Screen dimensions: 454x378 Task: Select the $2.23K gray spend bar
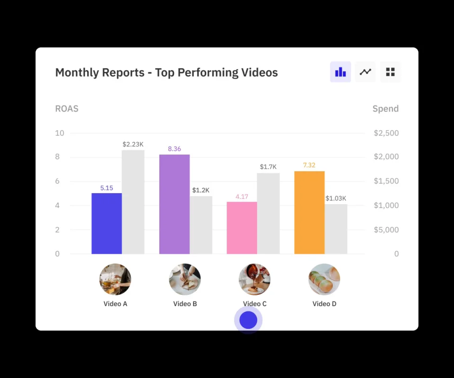coord(133,202)
